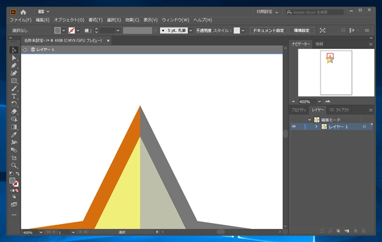Open the 編集(E) menu
The height and width of the screenshot is (242, 382).
[x=42, y=20]
